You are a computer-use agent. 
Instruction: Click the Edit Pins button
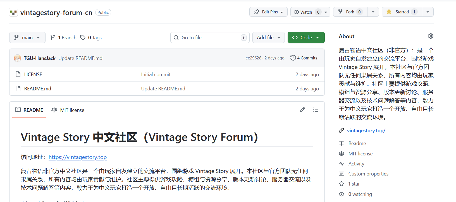(x=268, y=12)
